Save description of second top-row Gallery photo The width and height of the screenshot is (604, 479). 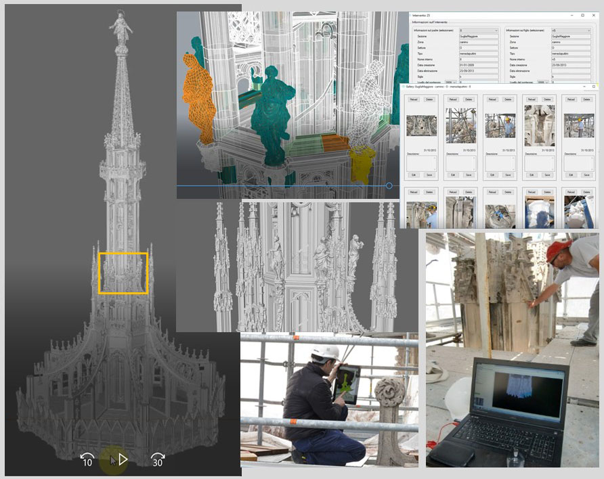pyautogui.click(x=469, y=175)
